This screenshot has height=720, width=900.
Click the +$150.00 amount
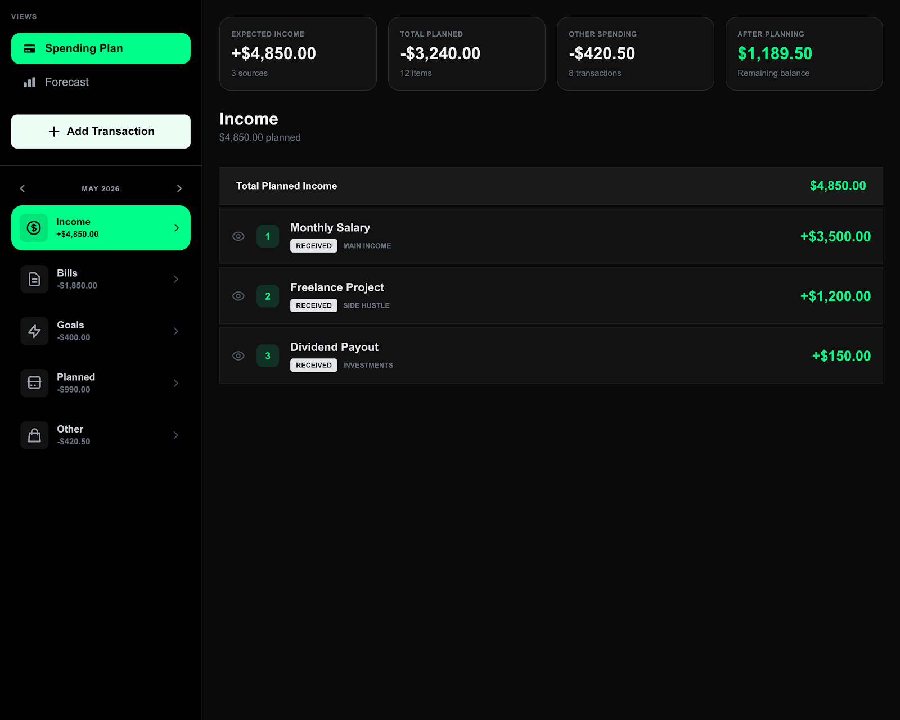(841, 355)
